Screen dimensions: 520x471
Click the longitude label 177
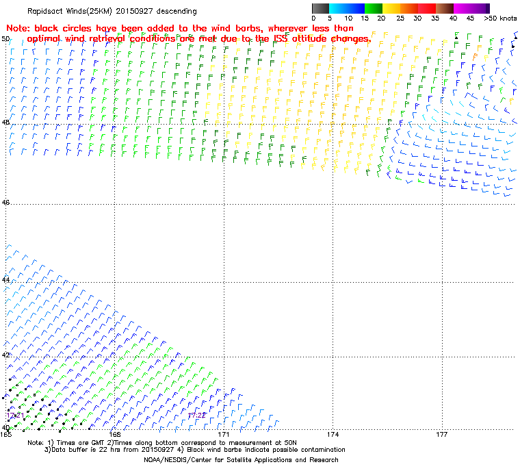click(442, 434)
